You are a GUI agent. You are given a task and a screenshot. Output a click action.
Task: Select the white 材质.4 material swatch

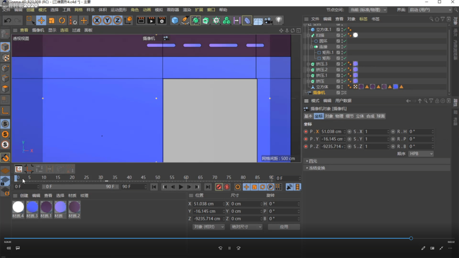pos(18,207)
